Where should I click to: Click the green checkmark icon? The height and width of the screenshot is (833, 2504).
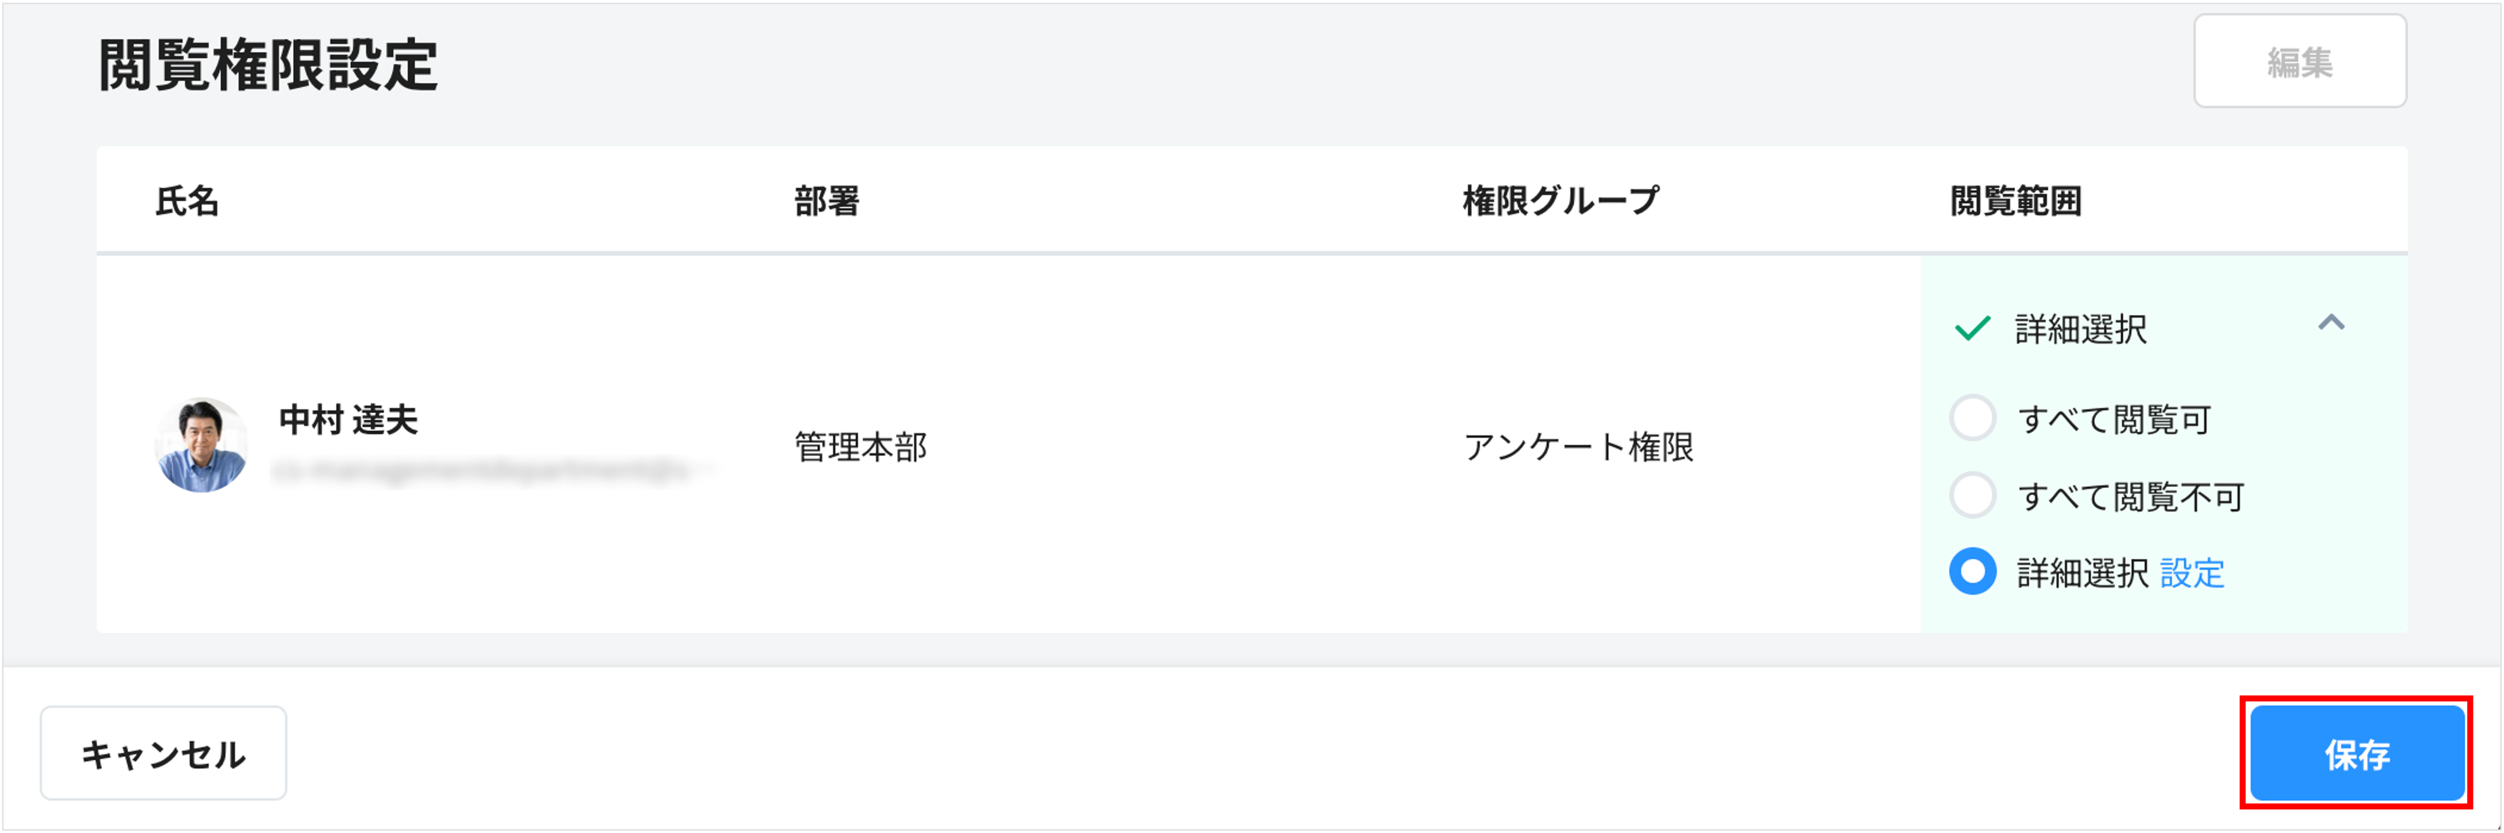[1973, 328]
